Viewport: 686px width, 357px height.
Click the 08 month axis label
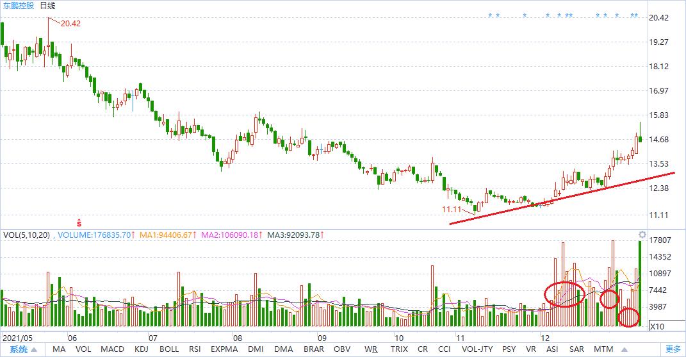237,338
